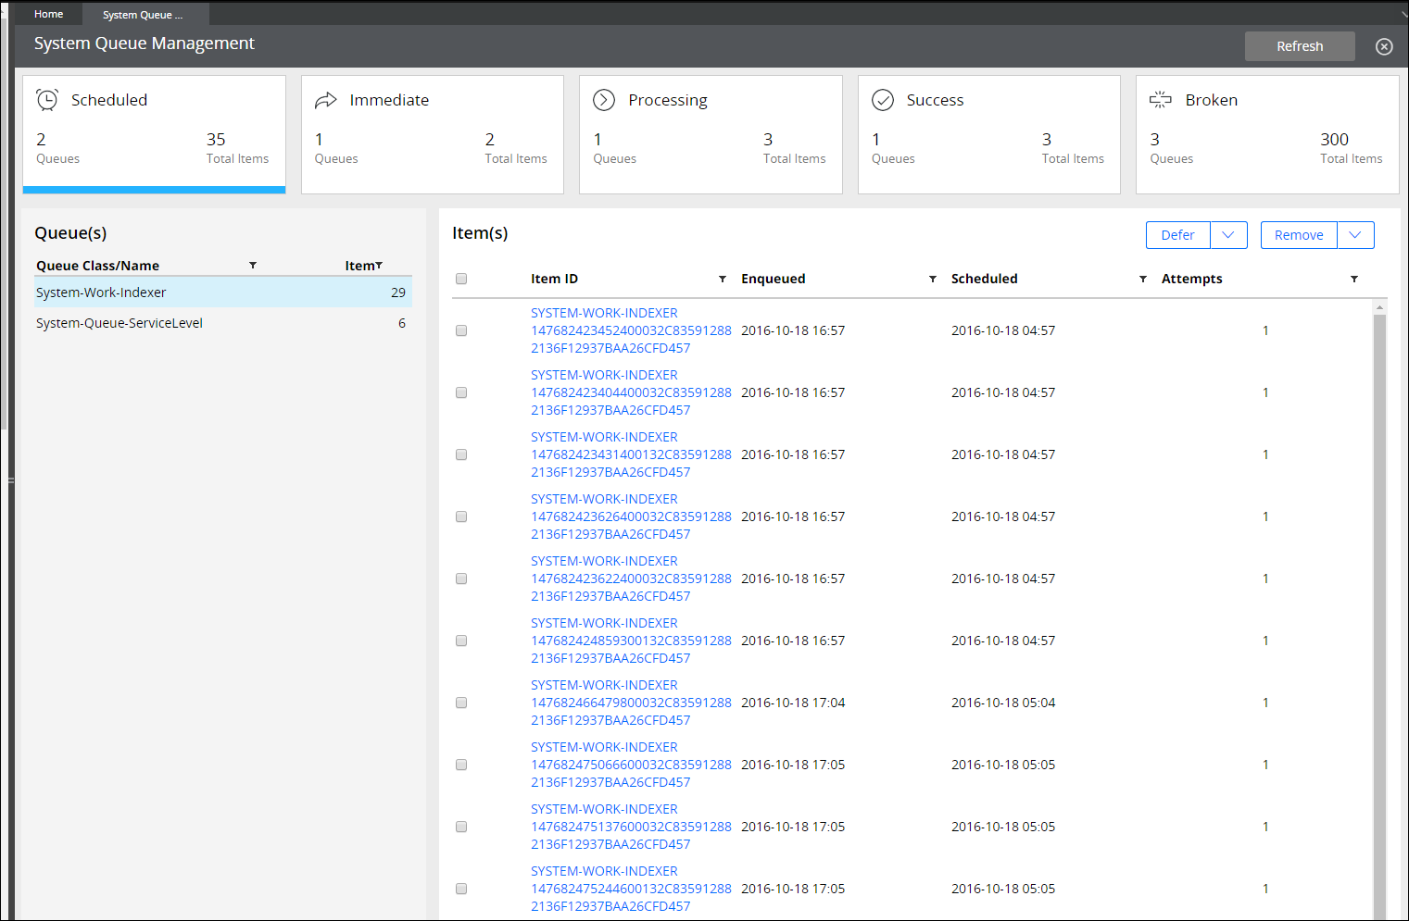Open the Enqueued column filter dropdown
The height and width of the screenshot is (921, 1409).
click(933, 279)
